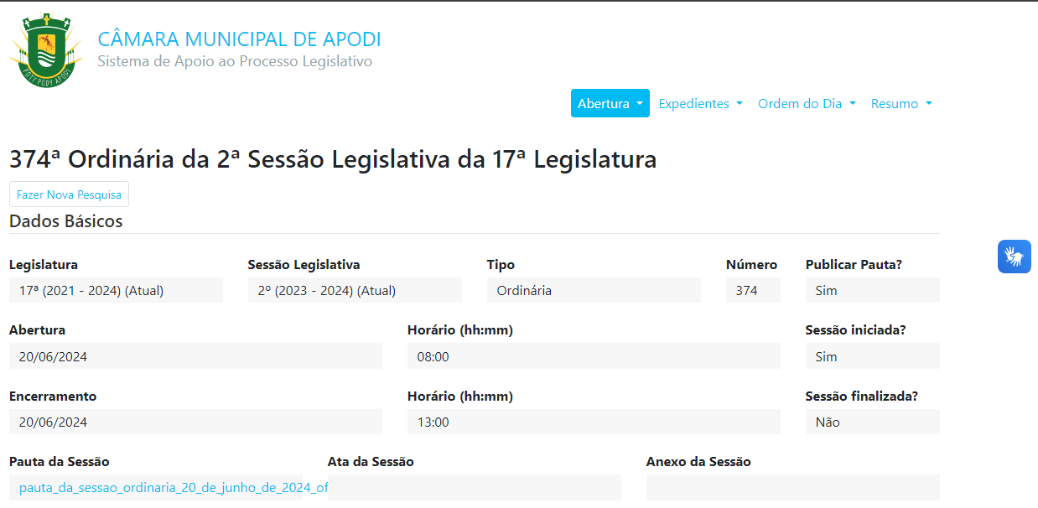Open the Abertura dropdown menu
1038x508 pixels.
click(x=610, y=102)
